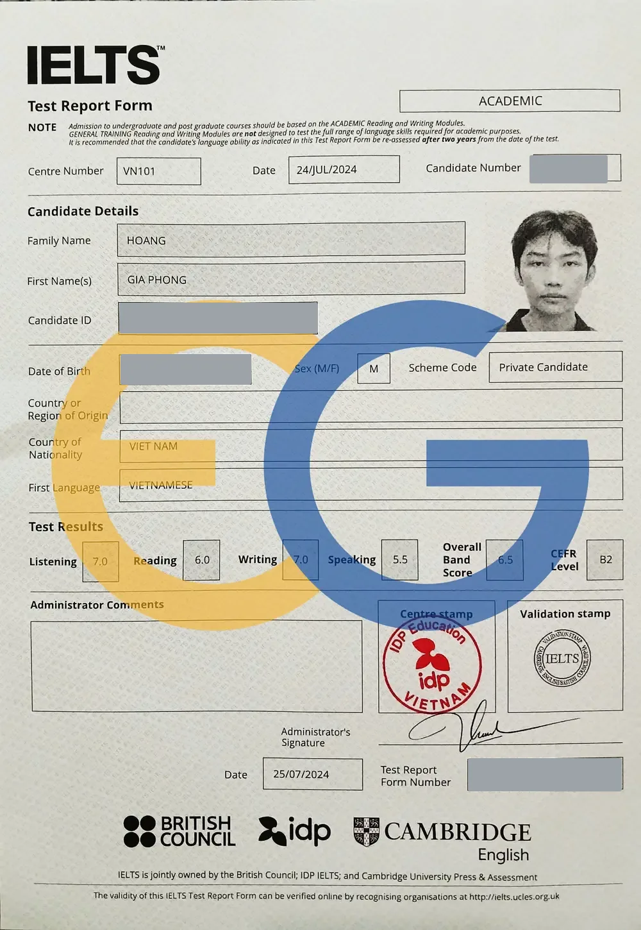Click the 'Country of Nationality' label

pos(55,448)
